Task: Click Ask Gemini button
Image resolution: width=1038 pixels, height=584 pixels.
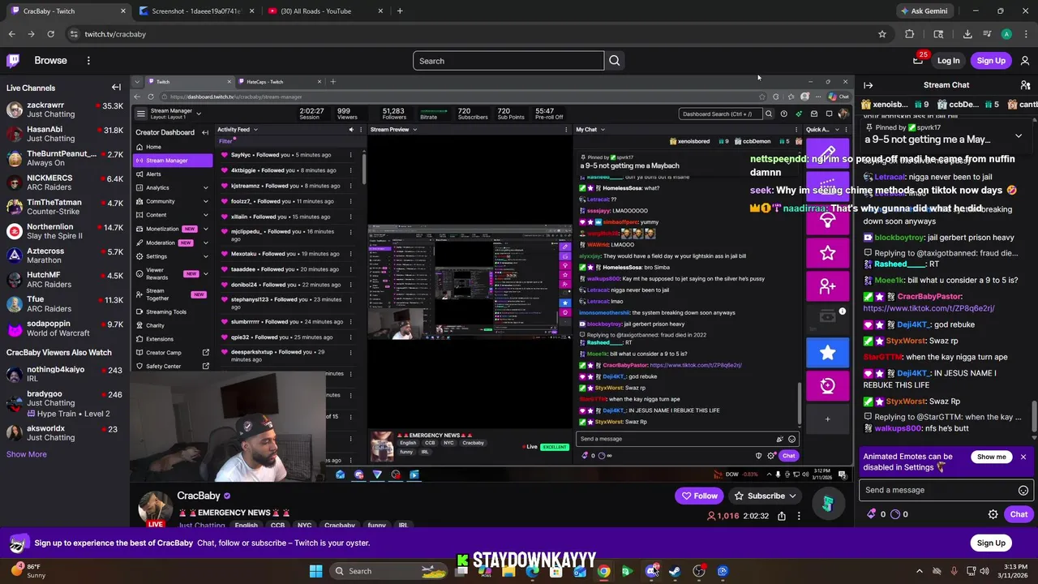Action: (924, 11)
